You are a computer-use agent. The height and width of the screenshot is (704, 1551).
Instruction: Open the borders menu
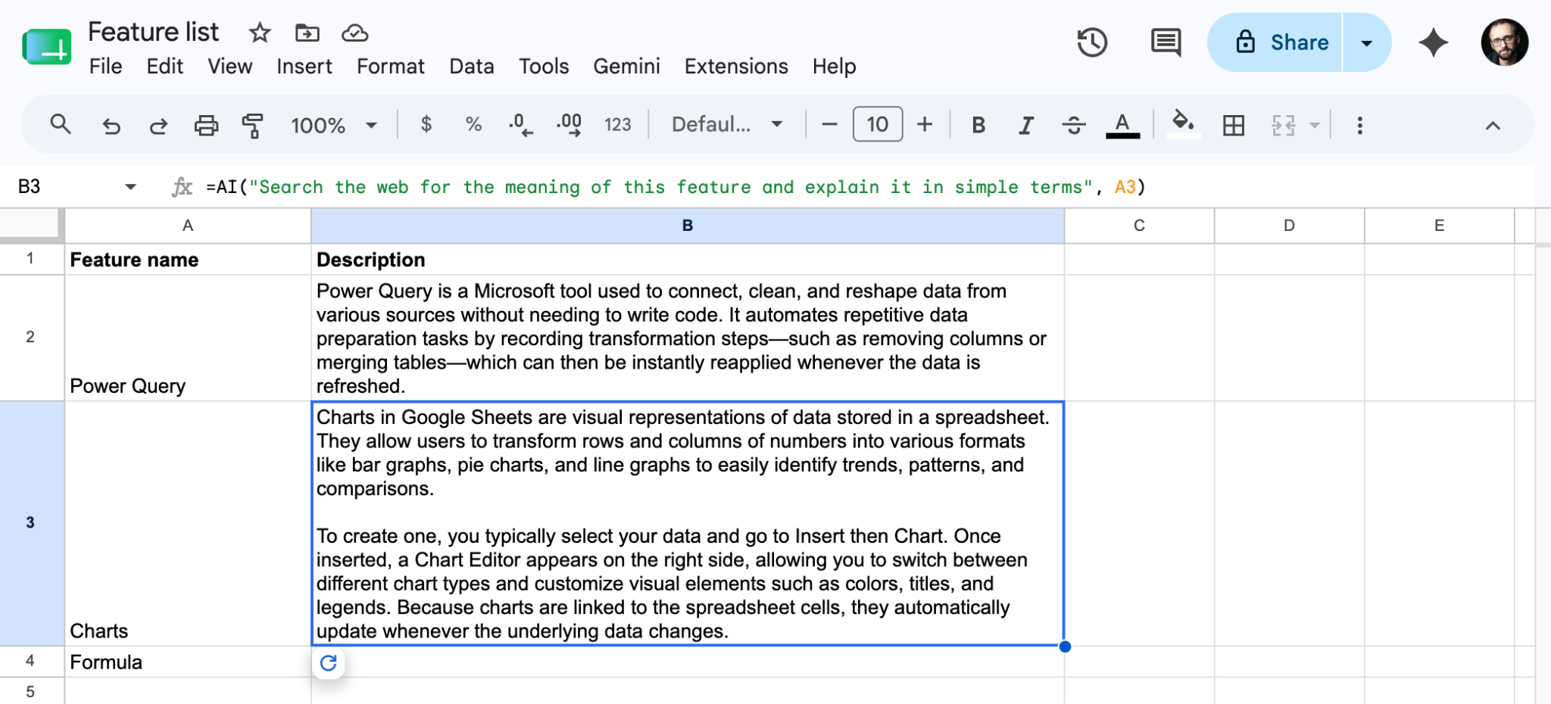pos(1234,125)
